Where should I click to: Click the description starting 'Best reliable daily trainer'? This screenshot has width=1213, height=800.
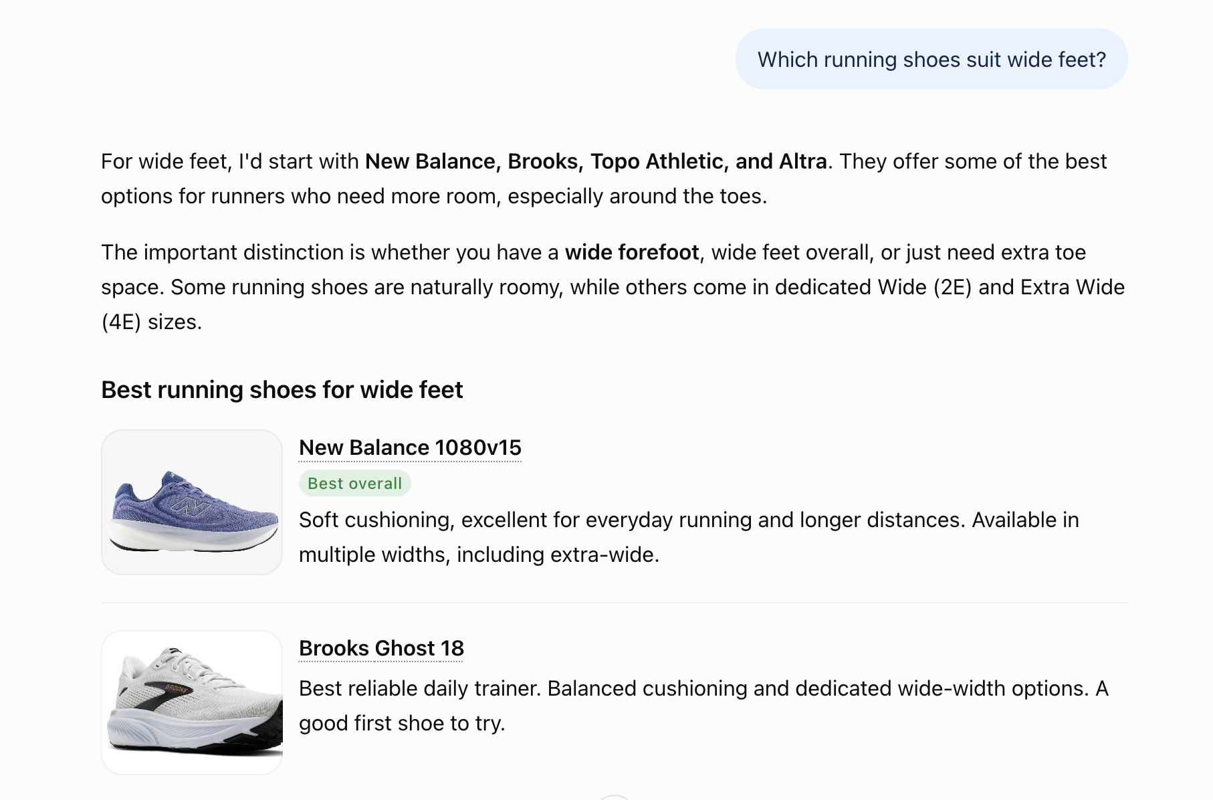click(704, 706)
